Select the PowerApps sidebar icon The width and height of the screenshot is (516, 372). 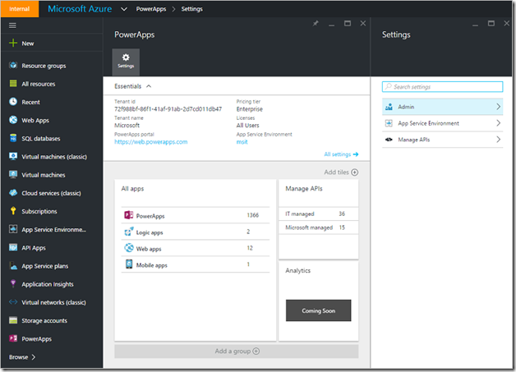[x=13, y=338]
